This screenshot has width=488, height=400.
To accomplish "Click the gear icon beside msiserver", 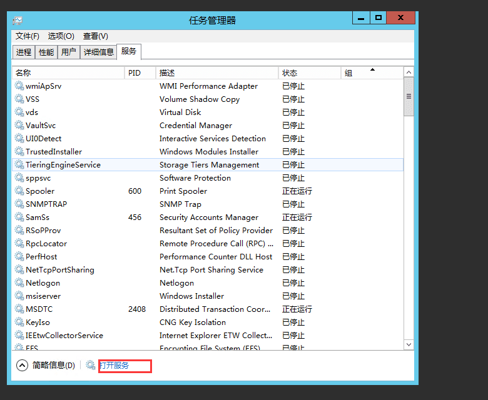I will [x=19, y=296].
